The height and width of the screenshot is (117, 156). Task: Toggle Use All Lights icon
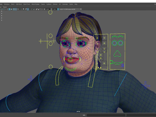18,9
